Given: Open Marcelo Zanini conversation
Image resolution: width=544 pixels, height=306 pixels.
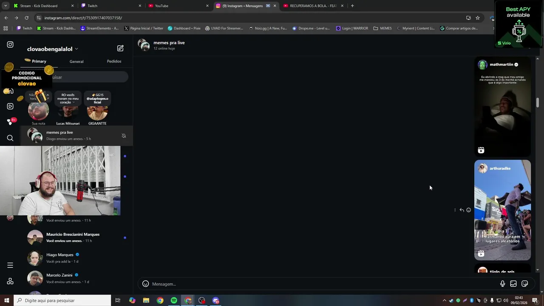Looking at the screenshot, I should [76, 278].
